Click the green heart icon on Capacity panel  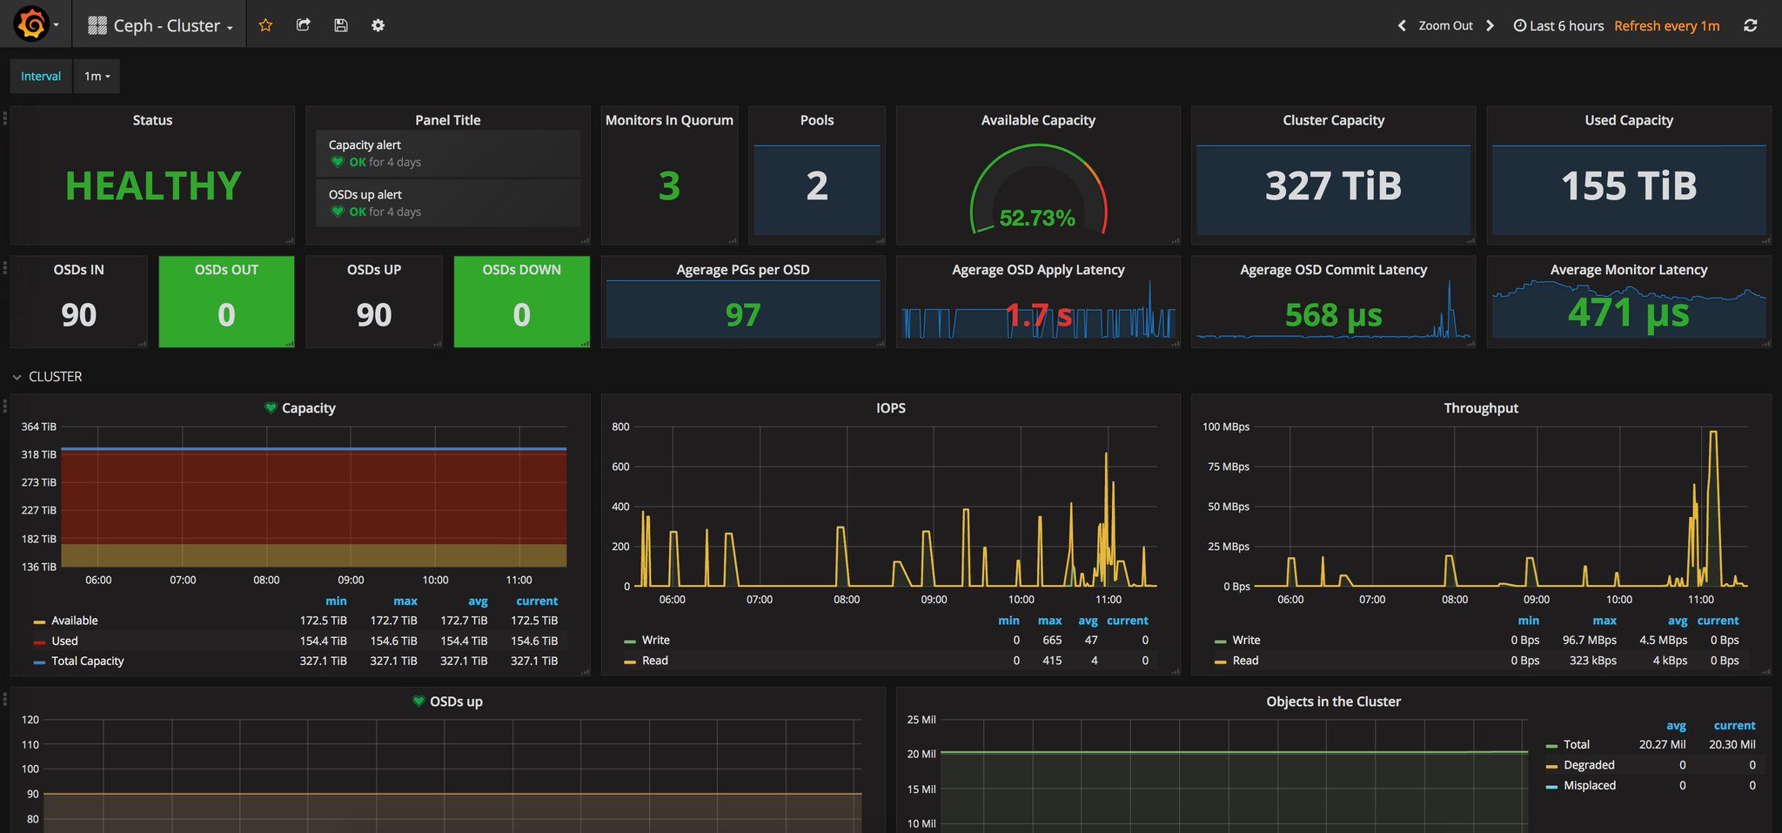tap(270, 407)
